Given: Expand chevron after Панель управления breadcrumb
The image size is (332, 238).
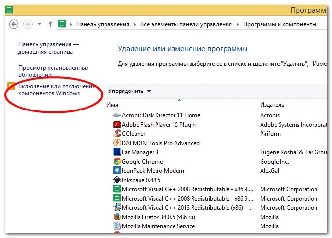Looking at the screenshot, I should [x=135, y=25].
